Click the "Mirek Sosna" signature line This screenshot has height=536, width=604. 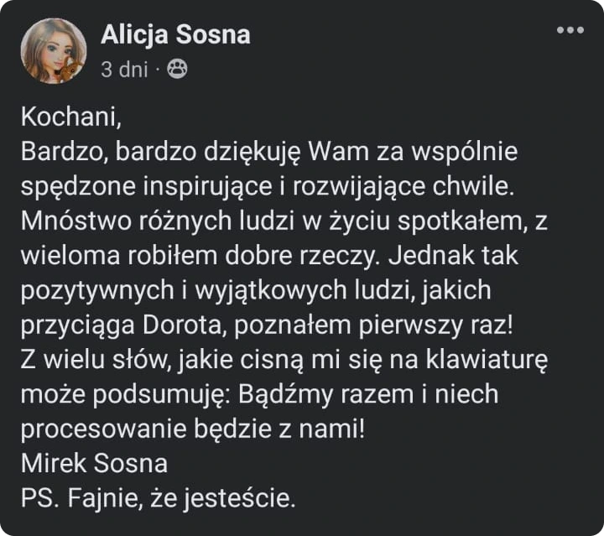(94, 463)
